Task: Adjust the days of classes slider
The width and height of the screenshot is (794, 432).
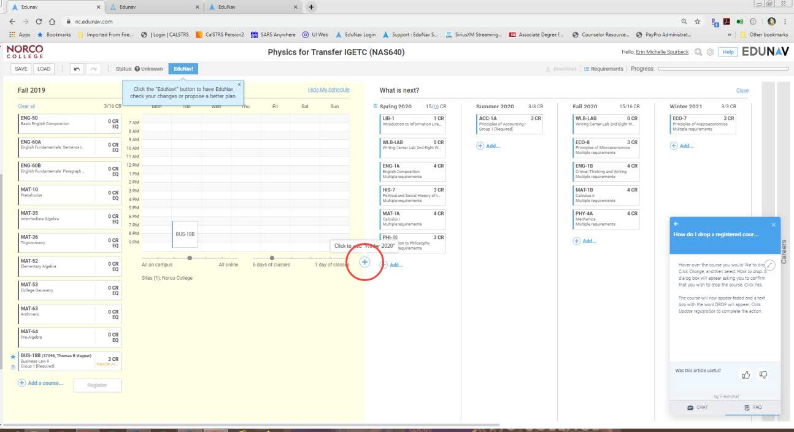Action: pyautogui.click(x=289, y=258)
